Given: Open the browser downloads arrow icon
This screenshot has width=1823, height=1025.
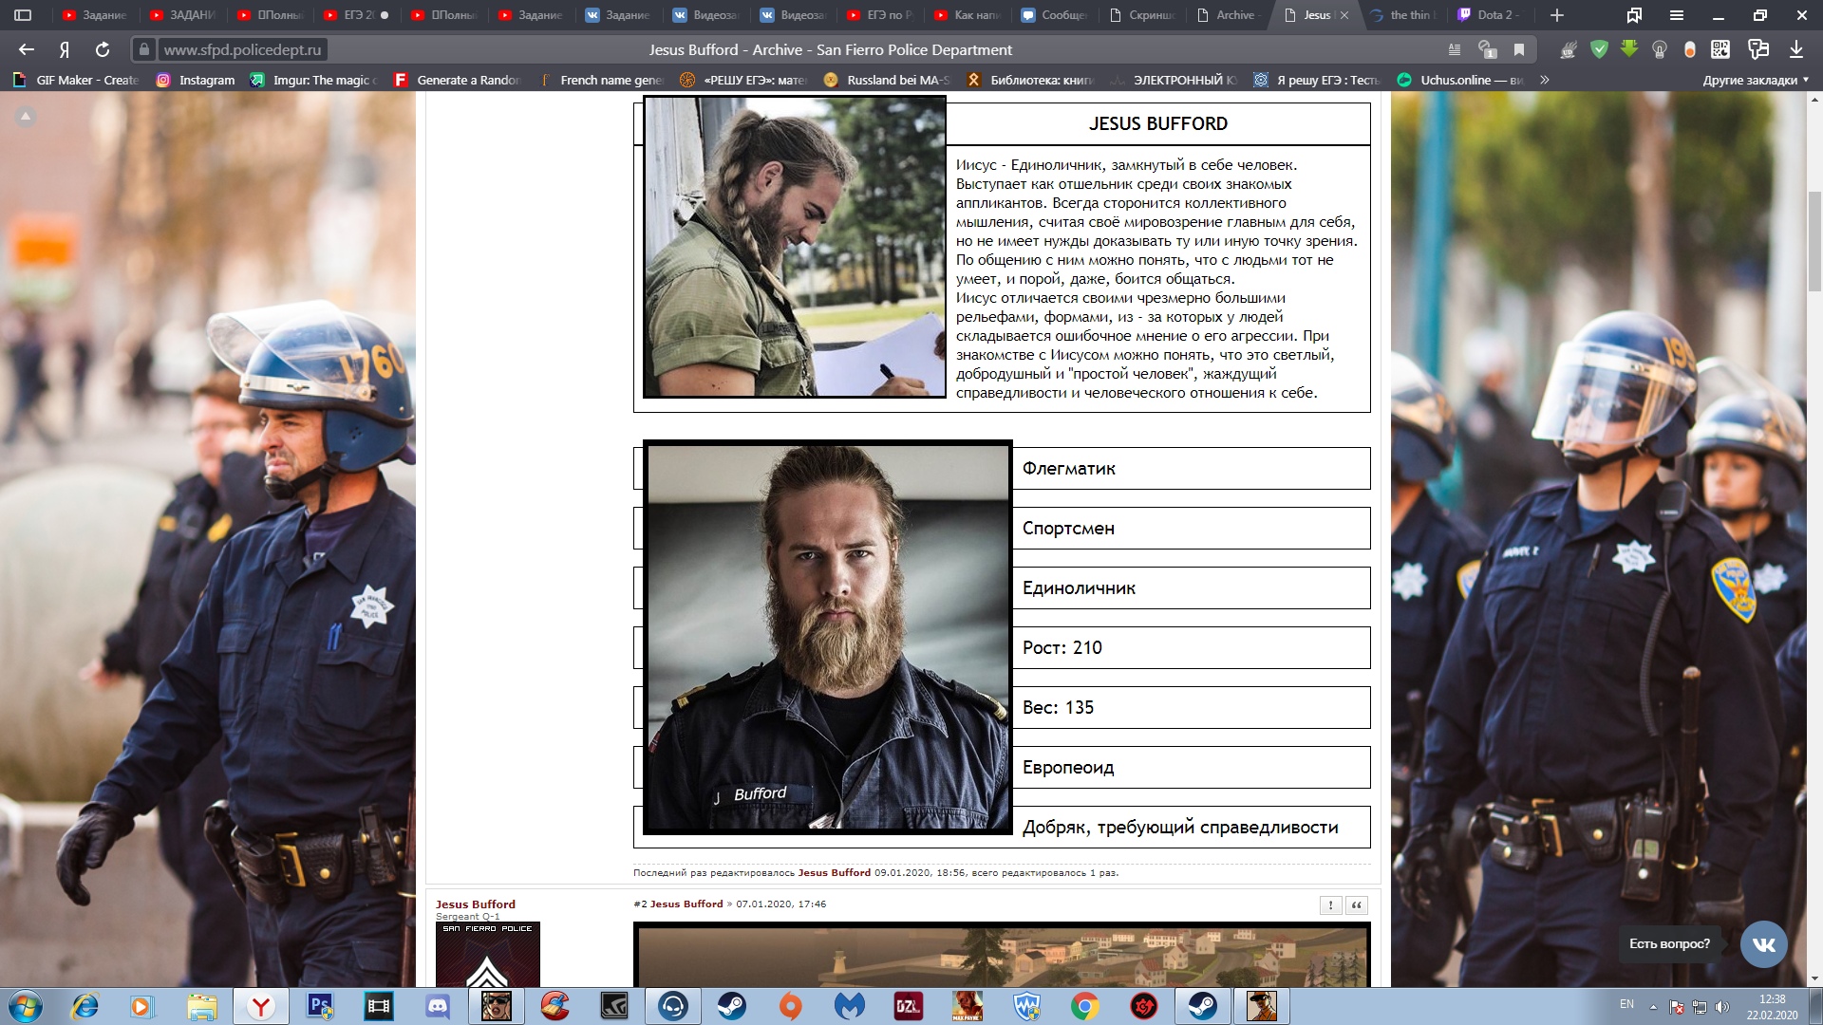Looking at the screenshot, I should 1796,49.
